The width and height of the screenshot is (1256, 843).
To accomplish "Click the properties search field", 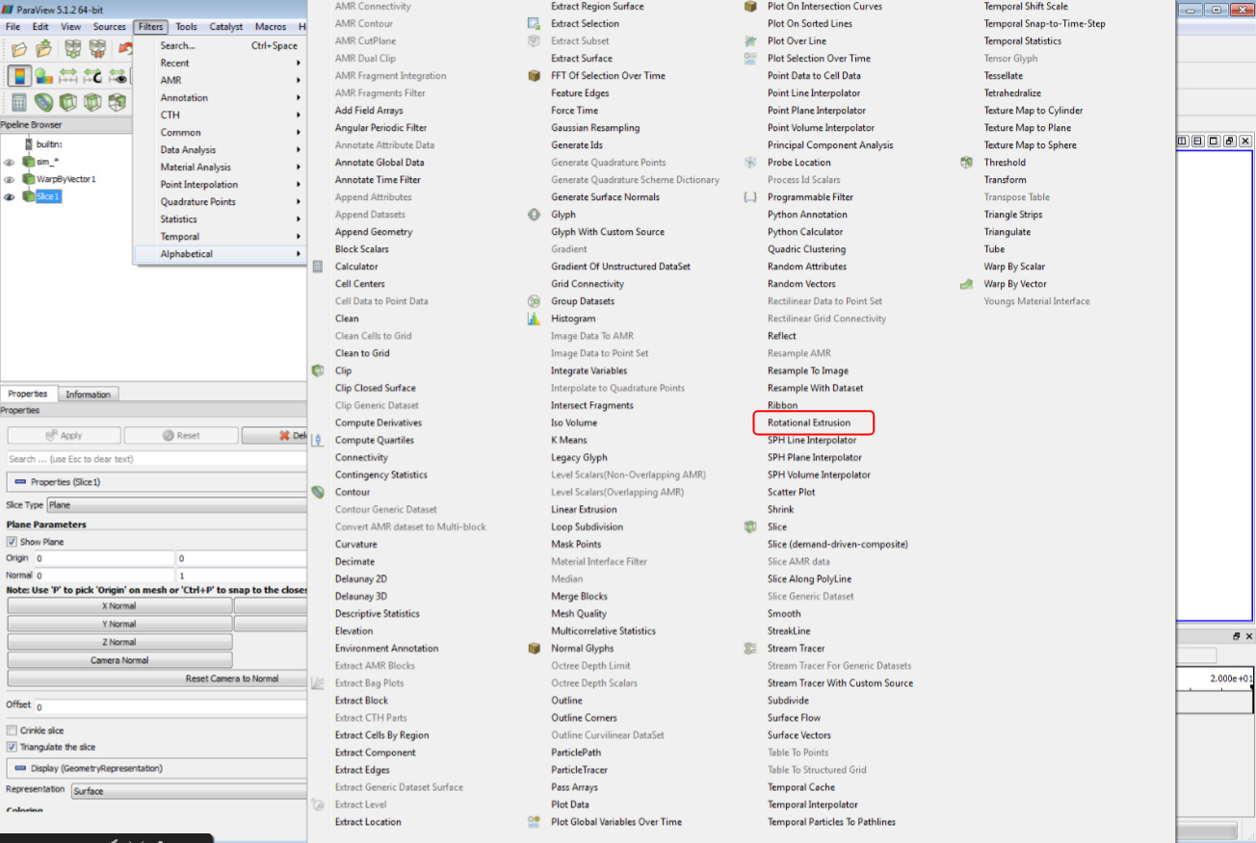I will pyautogui.click(x=157, y=459).
